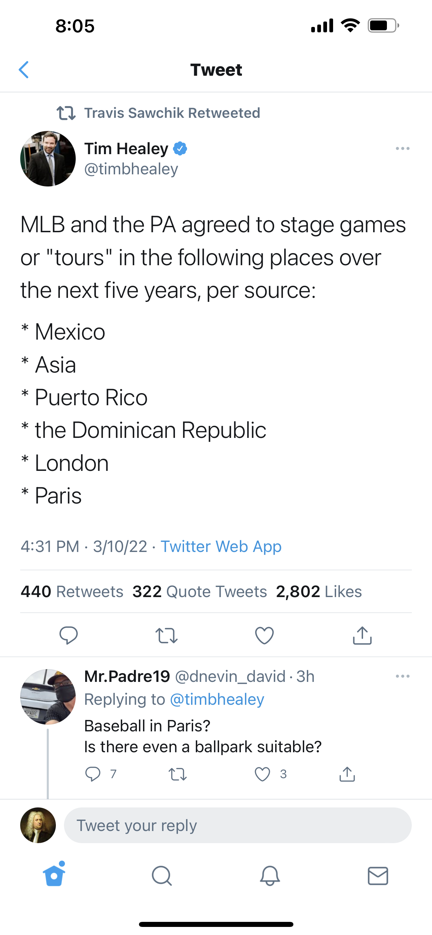Open Tim Healey's profile picture

(48, 159)
